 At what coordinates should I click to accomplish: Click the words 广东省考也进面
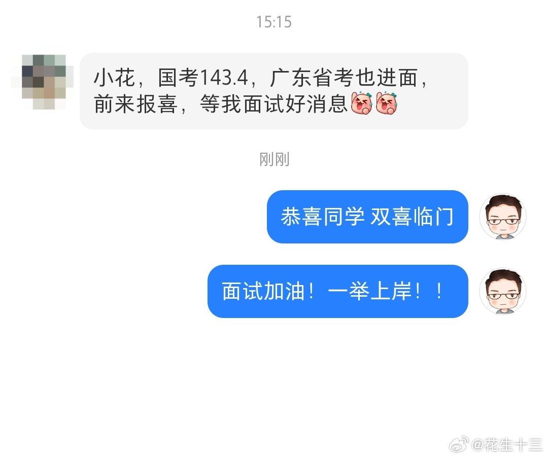coord(344,77)
